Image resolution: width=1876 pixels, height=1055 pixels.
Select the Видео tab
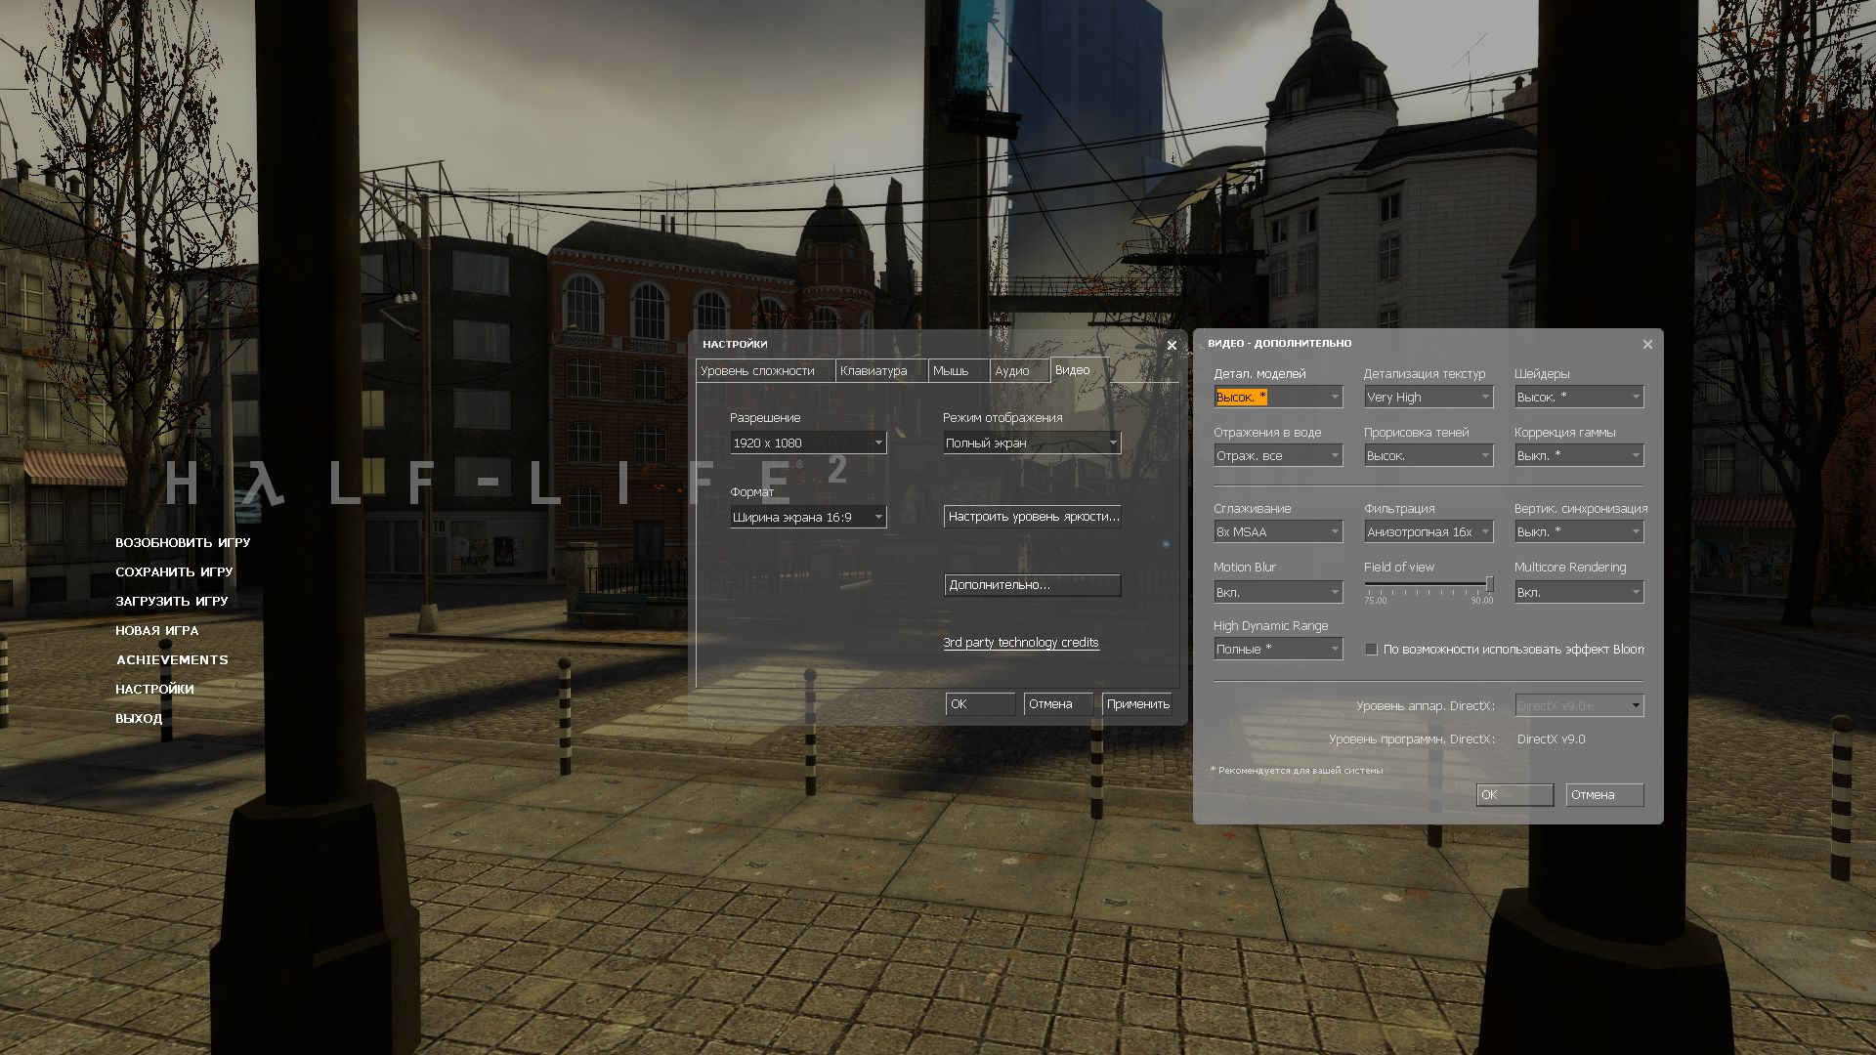1078,370
